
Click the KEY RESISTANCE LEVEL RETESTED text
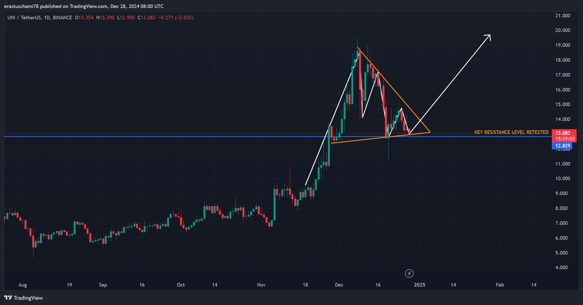tap(511, 132)
